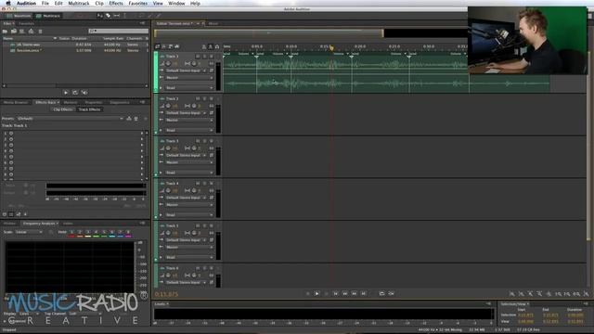Toggle snapping magnet icon in editor toolbar
Screen dimensions: 594x334
tap(217, 46)
